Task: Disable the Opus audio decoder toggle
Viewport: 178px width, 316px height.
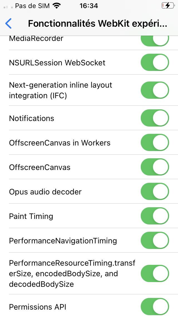Action: point(155,191)
